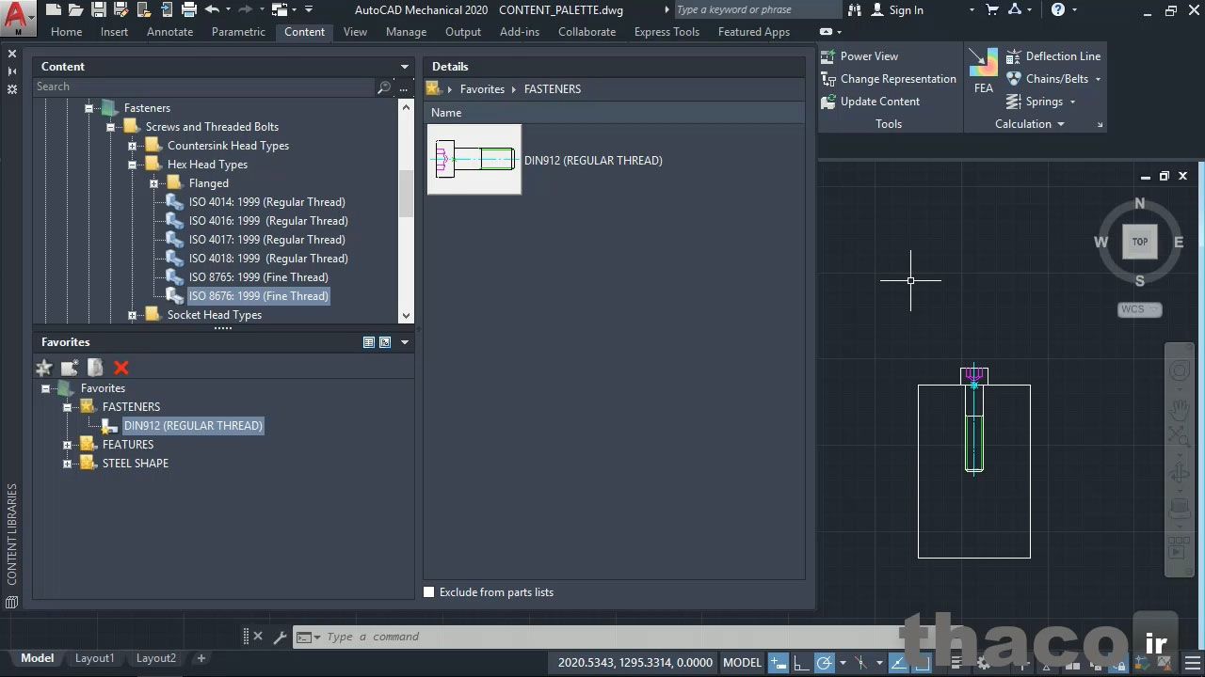Launch the FEA calculation tool

[983, 71]
